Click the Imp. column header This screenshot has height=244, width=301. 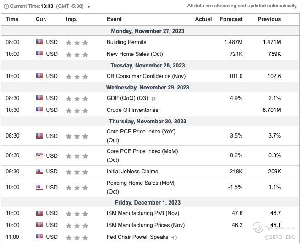click(x=71, y=19)
